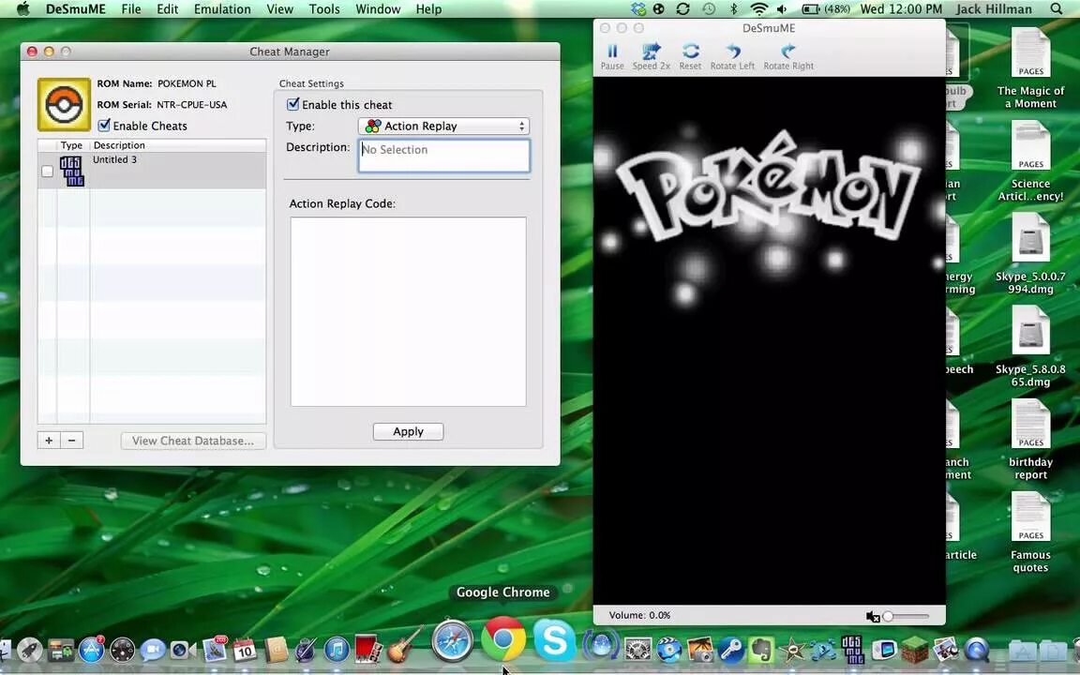Viewport: 1080px width, 675px height.
Task: Click the volume slider knob in DeSmuME
Action: [x=888, y=617]
